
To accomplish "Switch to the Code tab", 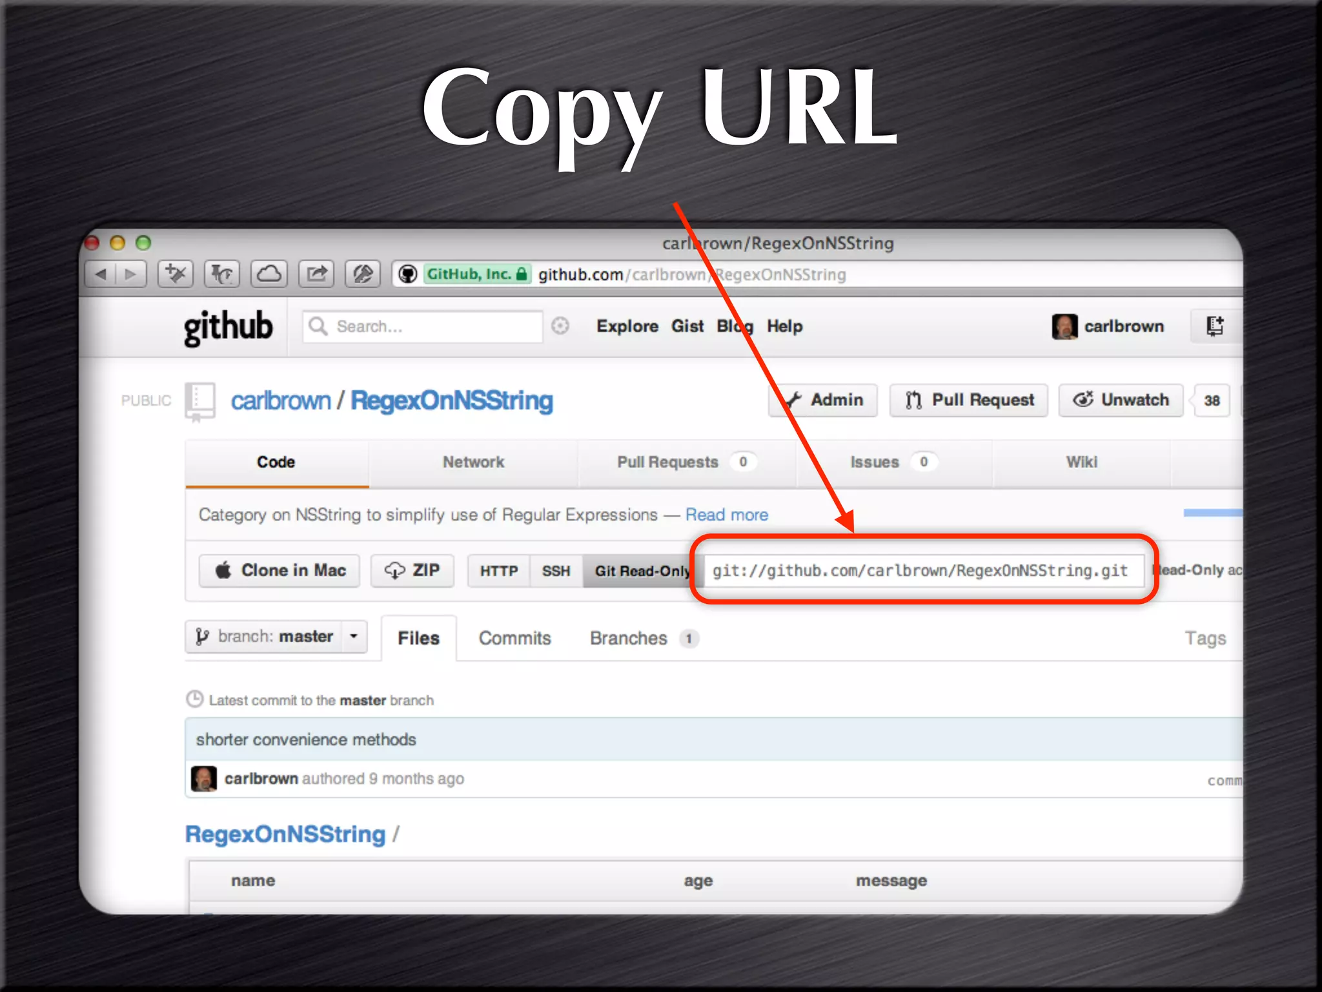I will [276, 462].
